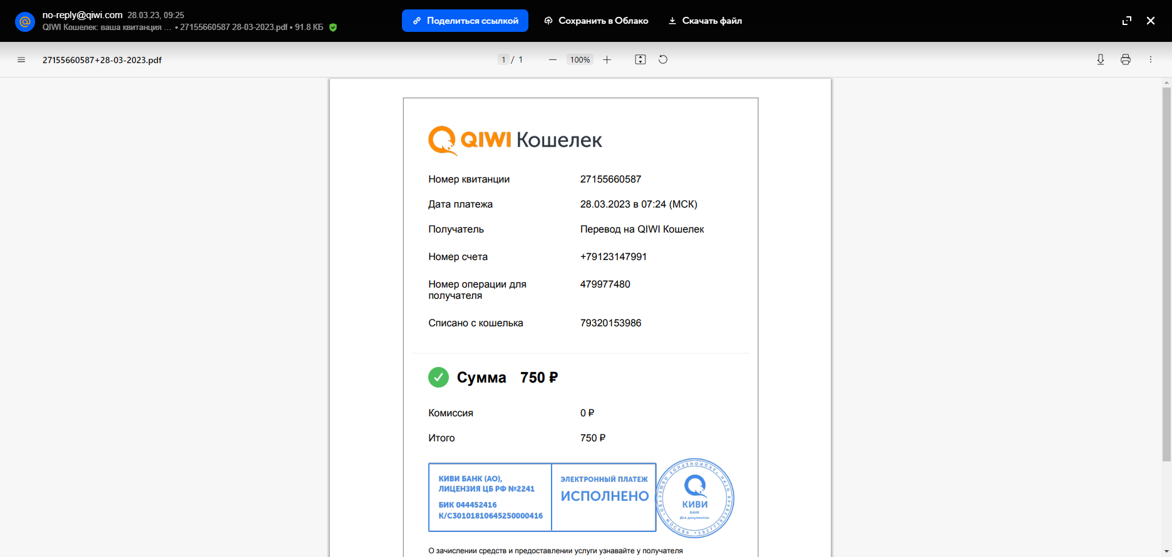
Task: Click the green checkmark next to Сумма
Action: coord(438,378)
